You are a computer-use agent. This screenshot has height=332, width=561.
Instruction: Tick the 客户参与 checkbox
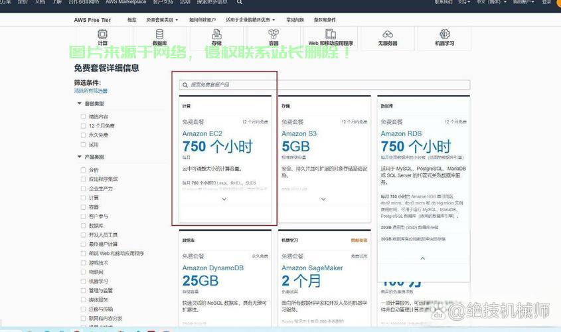pos(84,216)
